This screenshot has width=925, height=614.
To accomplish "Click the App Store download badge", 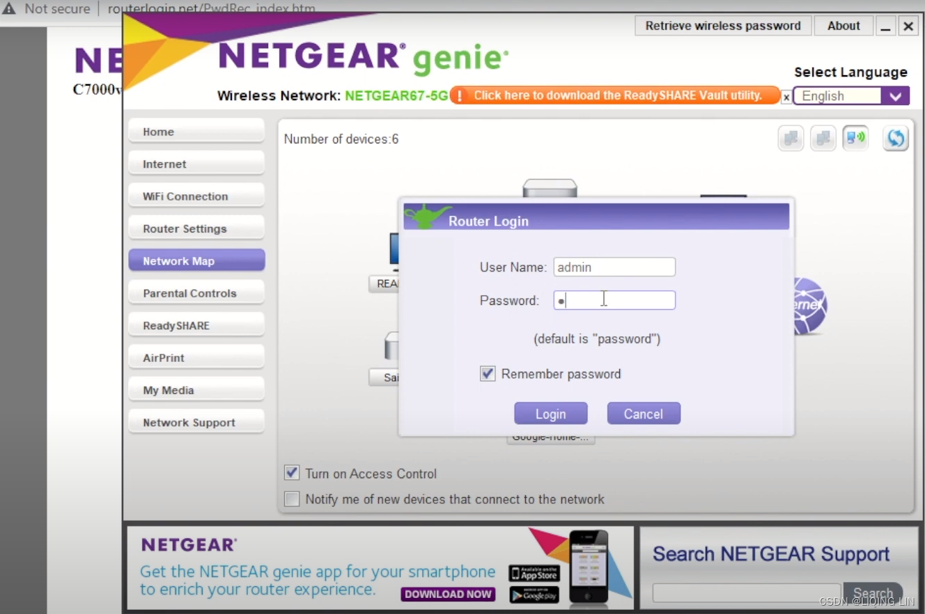I will click(x=534, y=573).
